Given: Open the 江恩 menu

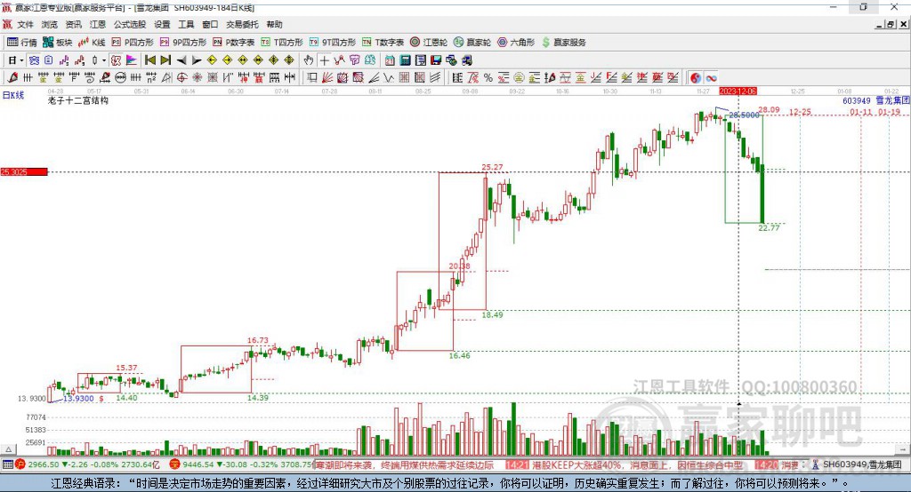Looking at the screenshot, I should pyautogui.click(x=98, y=24).
